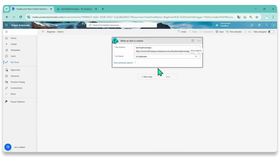Switch to learningPowerApps M_Employees tab

[77, 9]
